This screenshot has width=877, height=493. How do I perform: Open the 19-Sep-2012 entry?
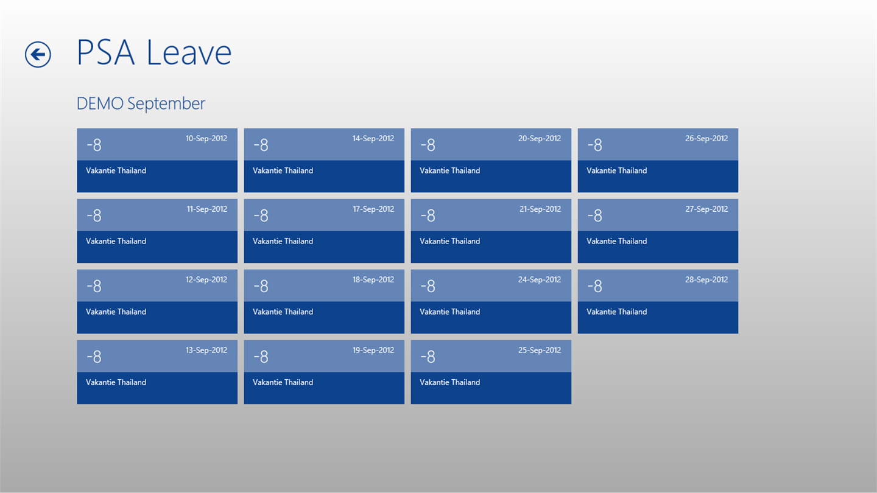(324, 372)
